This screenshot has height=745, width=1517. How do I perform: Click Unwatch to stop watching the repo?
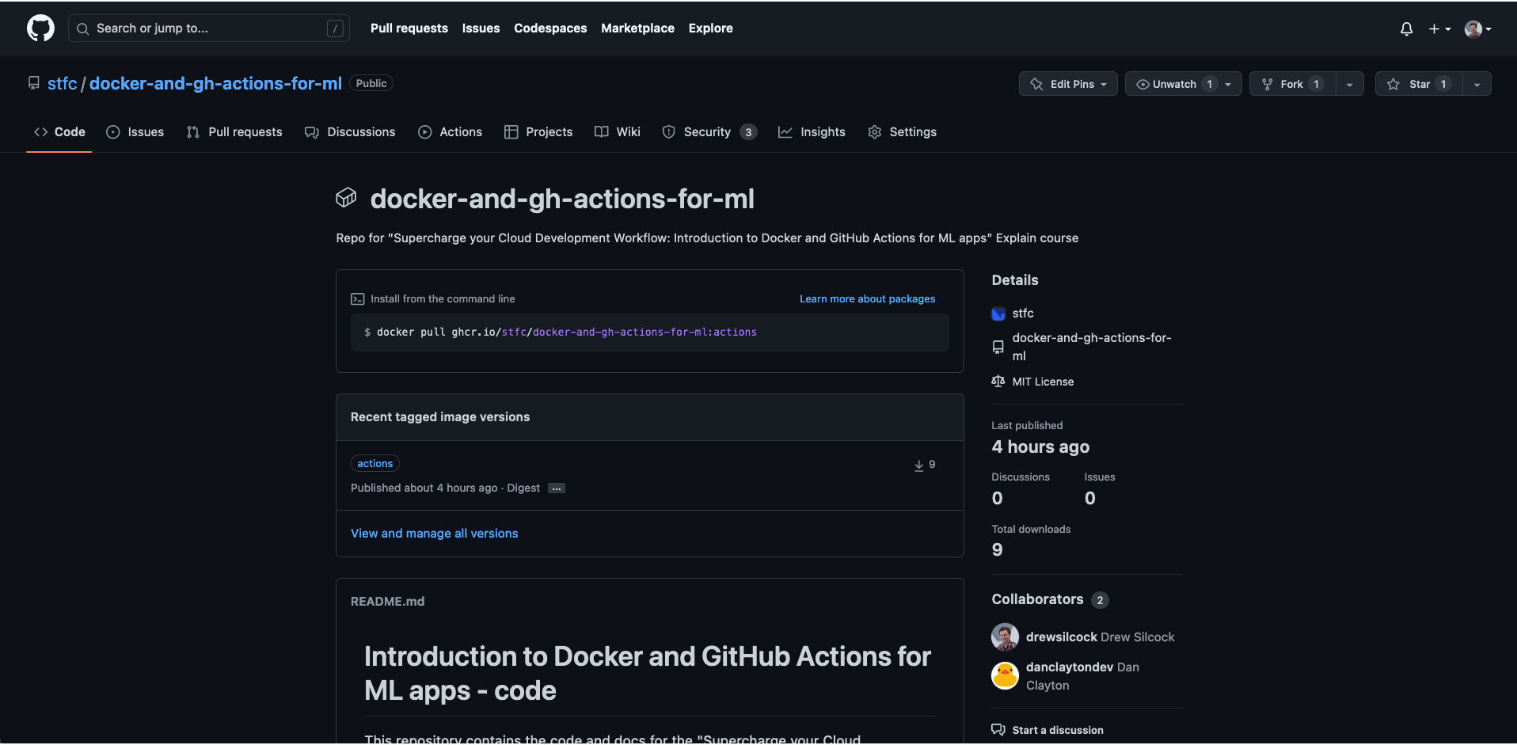1177,83
